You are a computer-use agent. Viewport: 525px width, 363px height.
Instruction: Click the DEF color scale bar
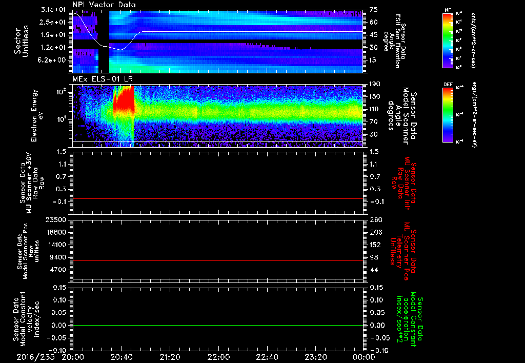(x=448, y=115)
